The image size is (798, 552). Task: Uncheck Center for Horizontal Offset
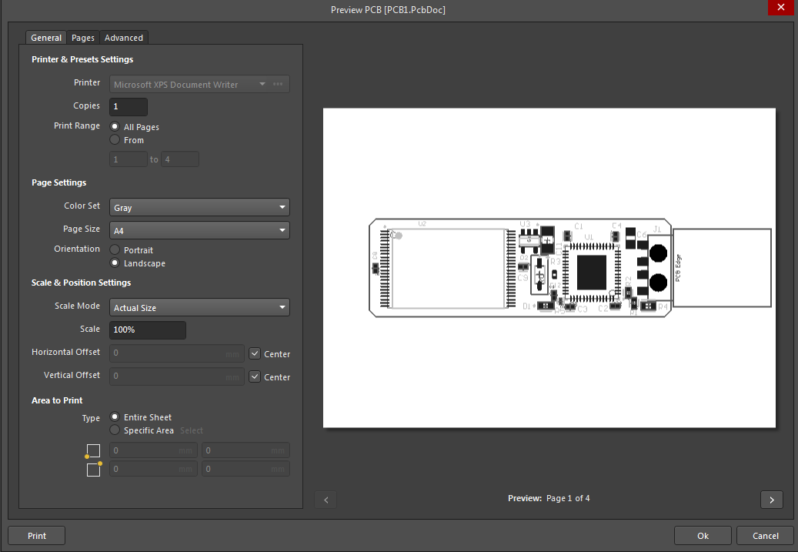tap(256, 353)
